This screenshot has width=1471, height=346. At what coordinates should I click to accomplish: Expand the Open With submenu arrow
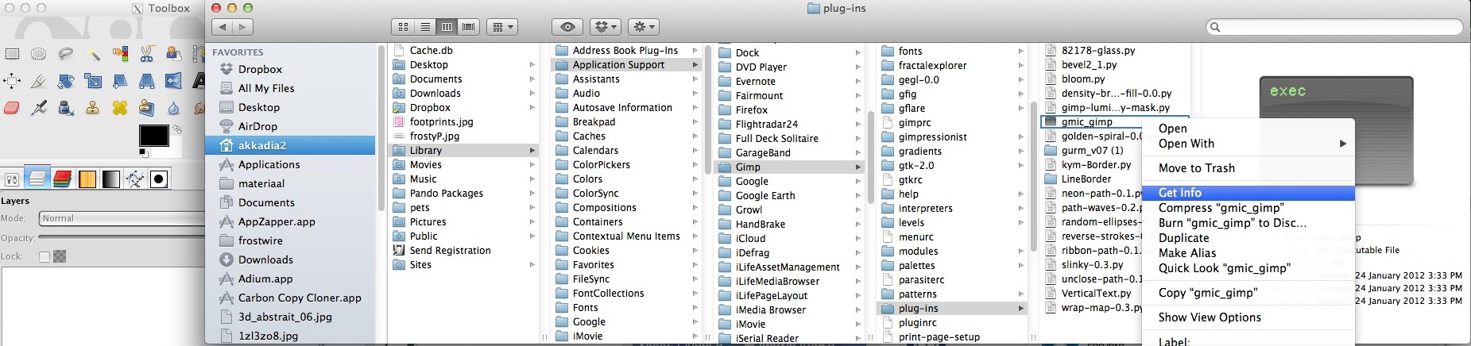pos(1342,144)
